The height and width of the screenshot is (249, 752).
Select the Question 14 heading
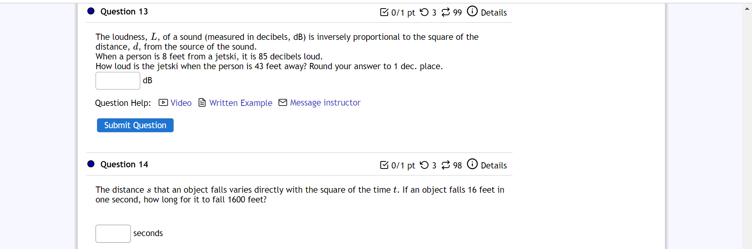point(124,165)
